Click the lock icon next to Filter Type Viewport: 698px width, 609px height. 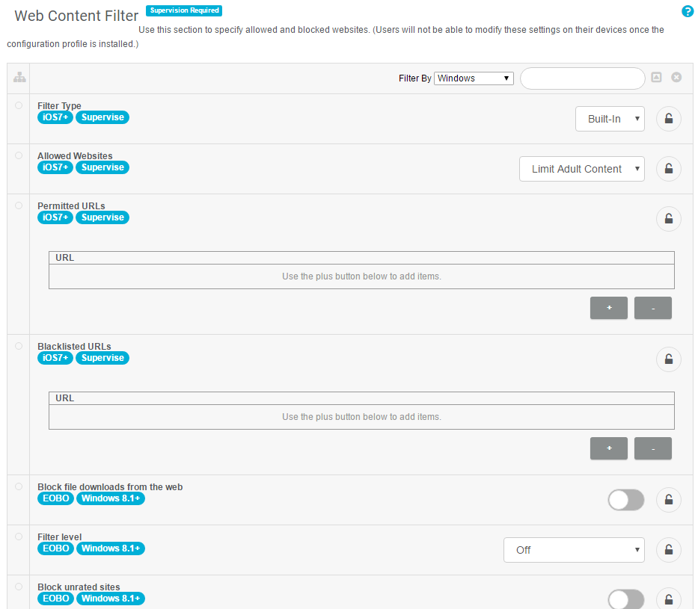pyautogui.click(x=668, y=118)
